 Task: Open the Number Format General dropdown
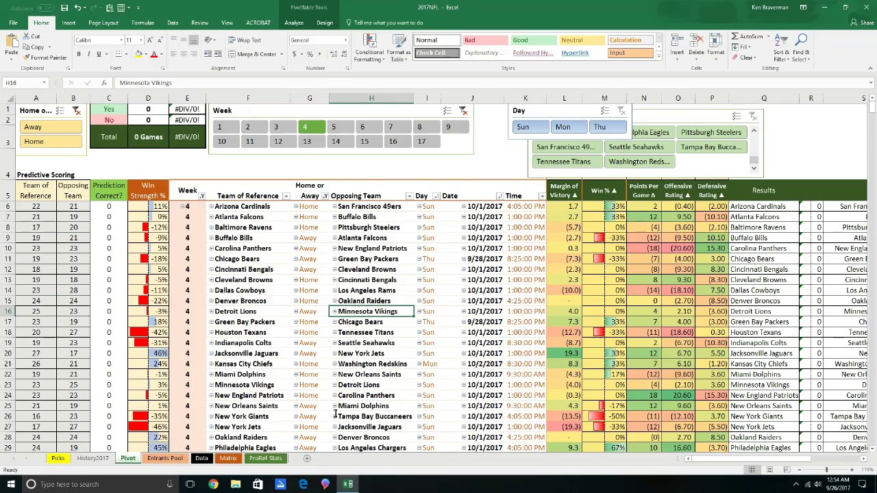pos(345,40)
